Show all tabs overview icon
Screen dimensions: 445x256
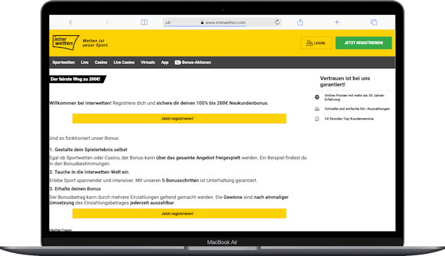[x=374, y=22]
